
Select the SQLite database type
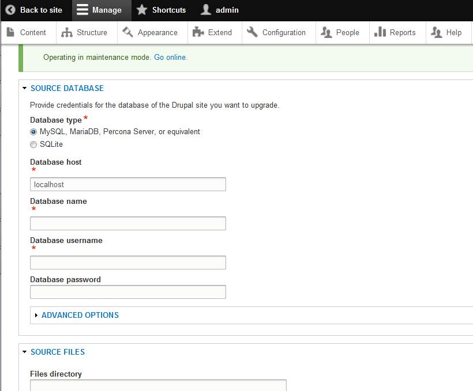33,145
